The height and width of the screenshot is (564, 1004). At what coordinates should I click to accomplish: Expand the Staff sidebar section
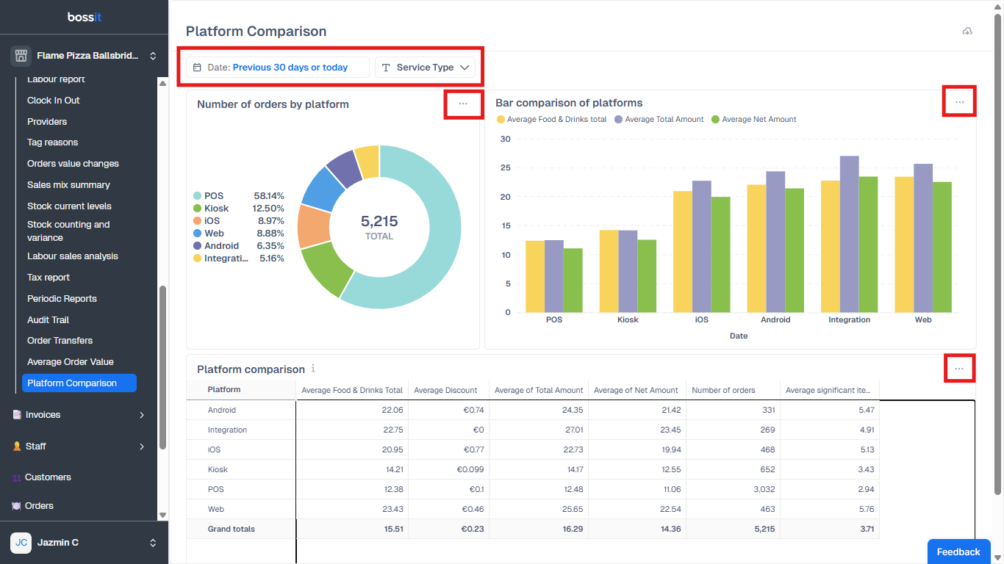(79, 446)
